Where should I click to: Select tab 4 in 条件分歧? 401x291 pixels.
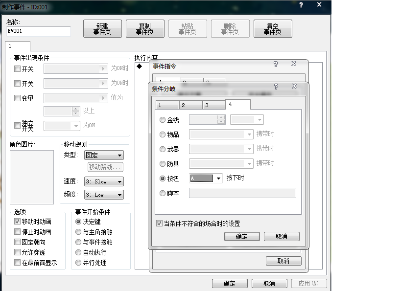click(x=238, y=105)
